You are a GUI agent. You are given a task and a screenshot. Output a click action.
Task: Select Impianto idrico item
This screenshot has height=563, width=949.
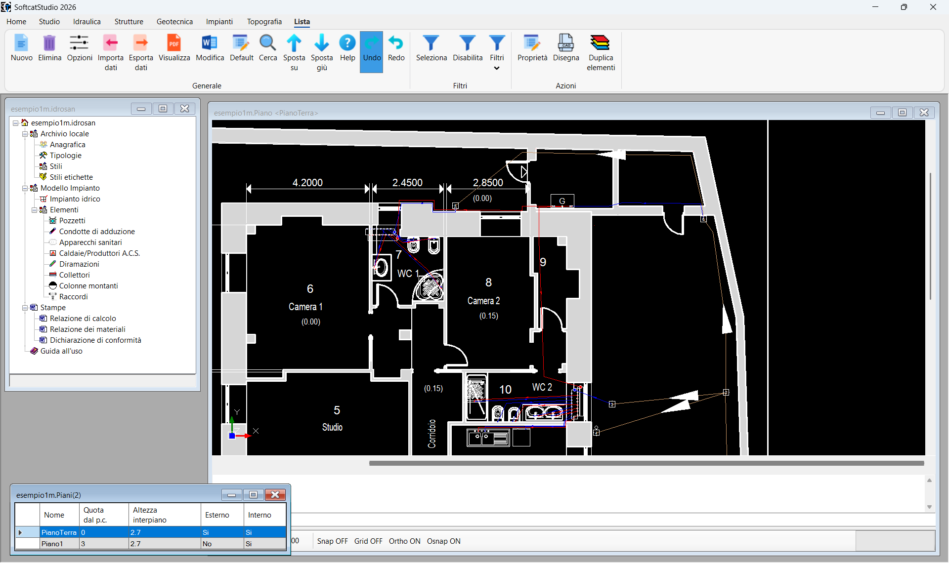75,199
